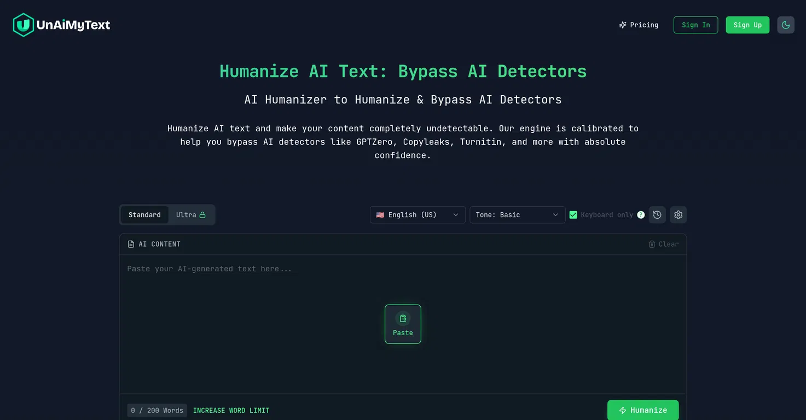Follow the INCREASE WORD LIMIT link
Viewport: 806px width, 420px height.
pos(231,411)
